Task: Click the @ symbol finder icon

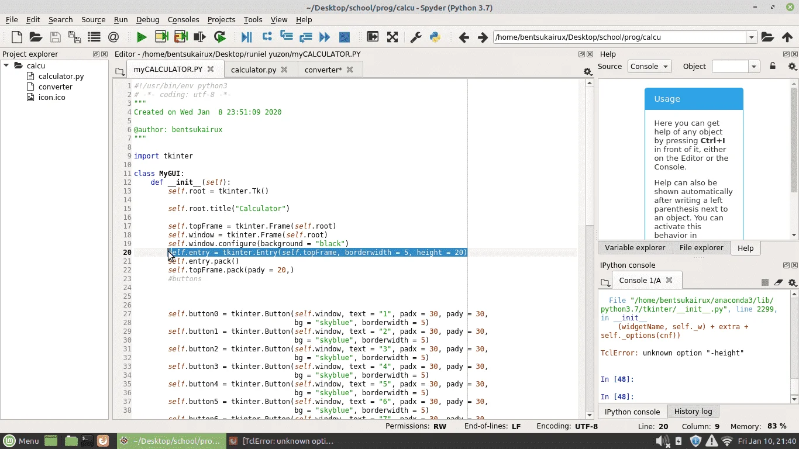Action: [113, 37]
